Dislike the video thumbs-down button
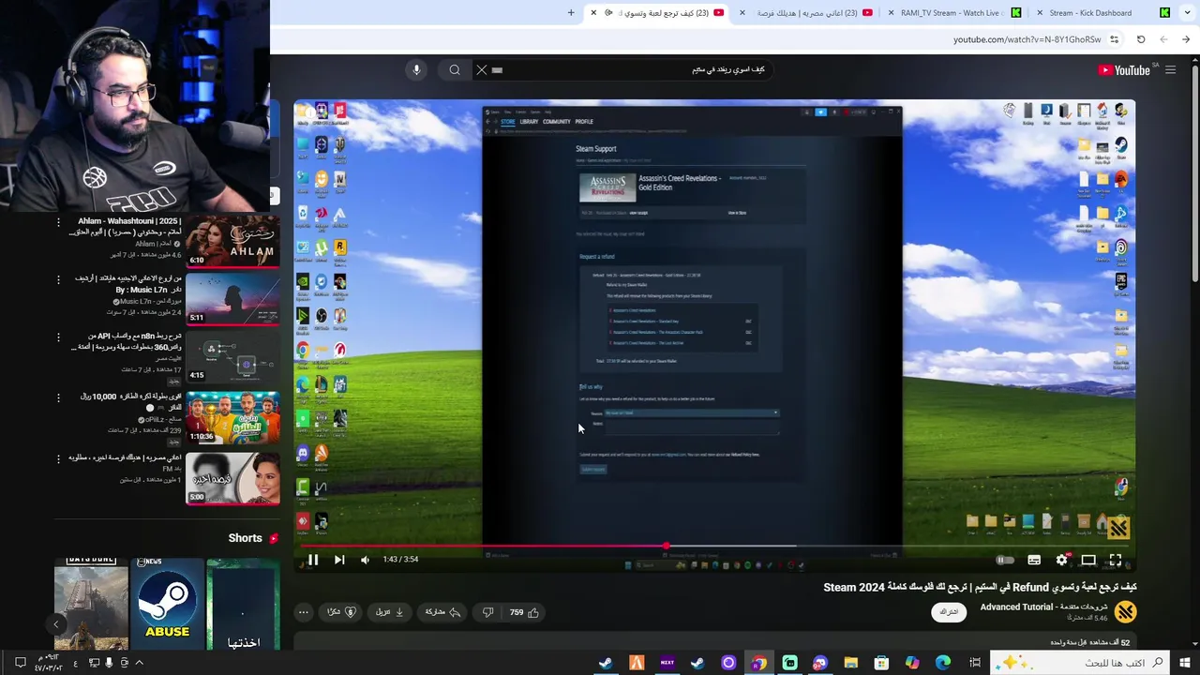Screen dimensions: 1200x675 tap(487, 612)
